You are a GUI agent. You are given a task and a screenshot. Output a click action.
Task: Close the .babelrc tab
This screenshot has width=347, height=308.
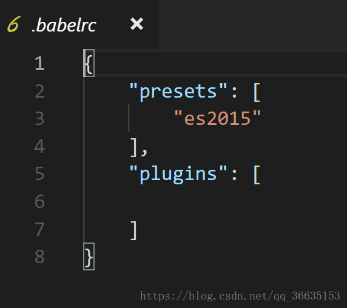[x=136, y=24]
